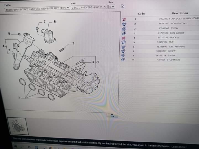Select part code 55221800 ELECTRO-VALVE
199x149 pixels.
tap(162, 47)
